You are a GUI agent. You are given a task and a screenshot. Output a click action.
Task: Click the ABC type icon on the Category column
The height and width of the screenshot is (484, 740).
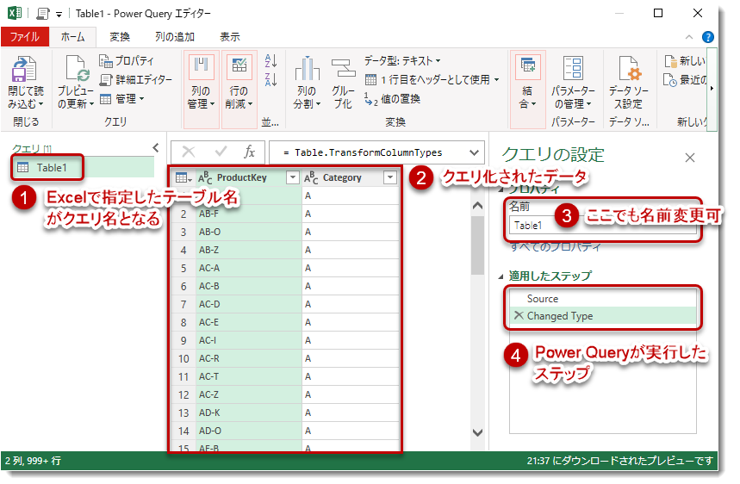point(311,178)
